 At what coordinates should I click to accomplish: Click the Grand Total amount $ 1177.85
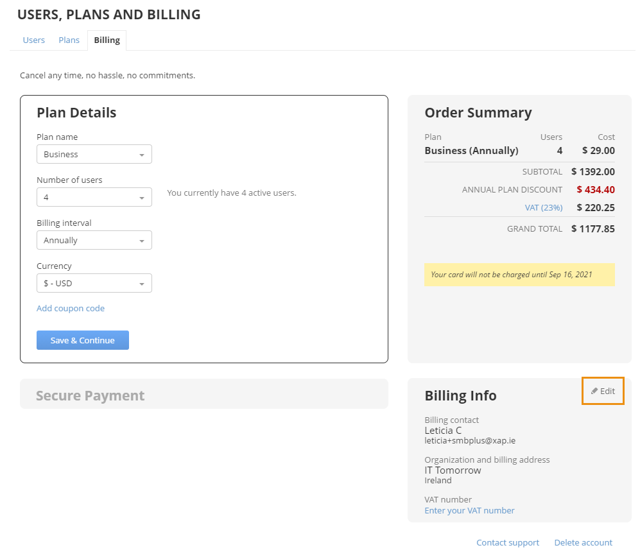[x=593, y=228]
